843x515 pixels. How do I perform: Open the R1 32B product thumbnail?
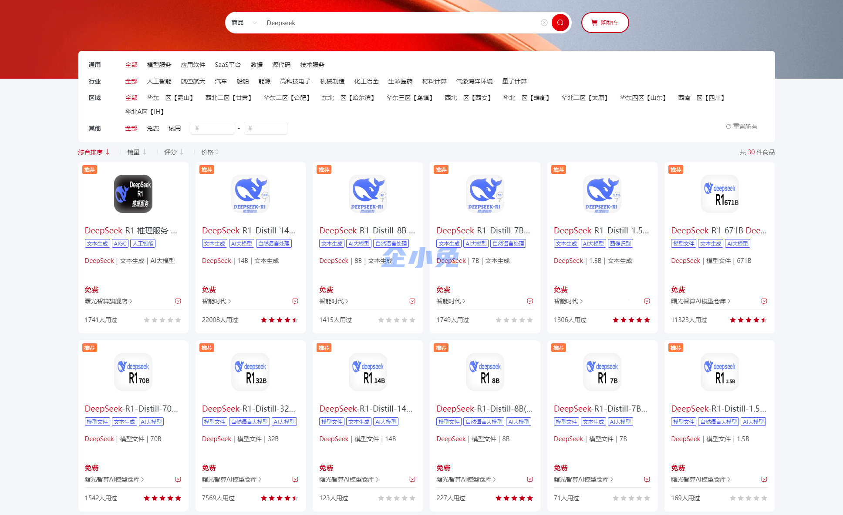pos(250,372)
